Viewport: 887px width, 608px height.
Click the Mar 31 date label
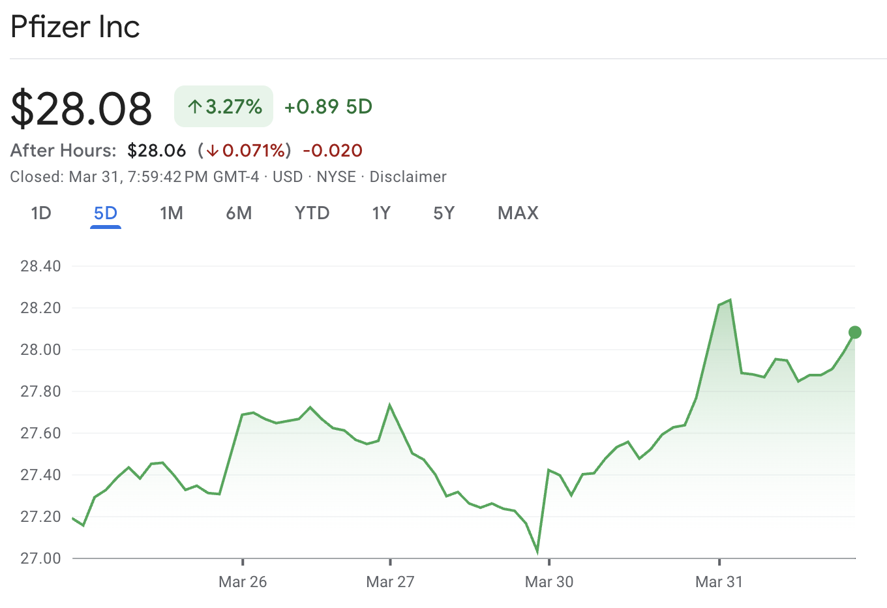point(719,581)
